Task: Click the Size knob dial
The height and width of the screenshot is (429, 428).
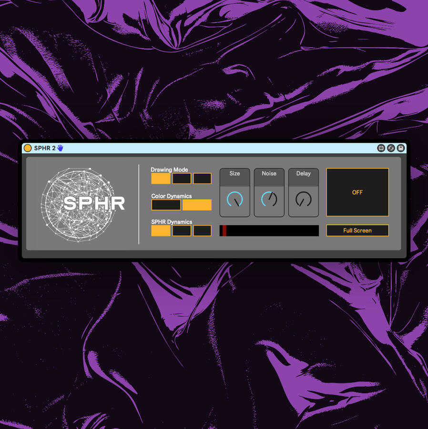Action: [235, 199]
